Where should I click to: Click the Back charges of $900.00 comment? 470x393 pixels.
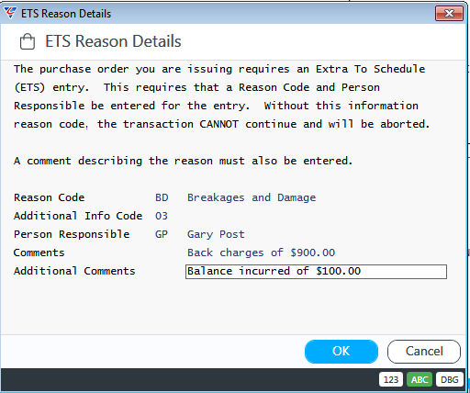point(261,253)
